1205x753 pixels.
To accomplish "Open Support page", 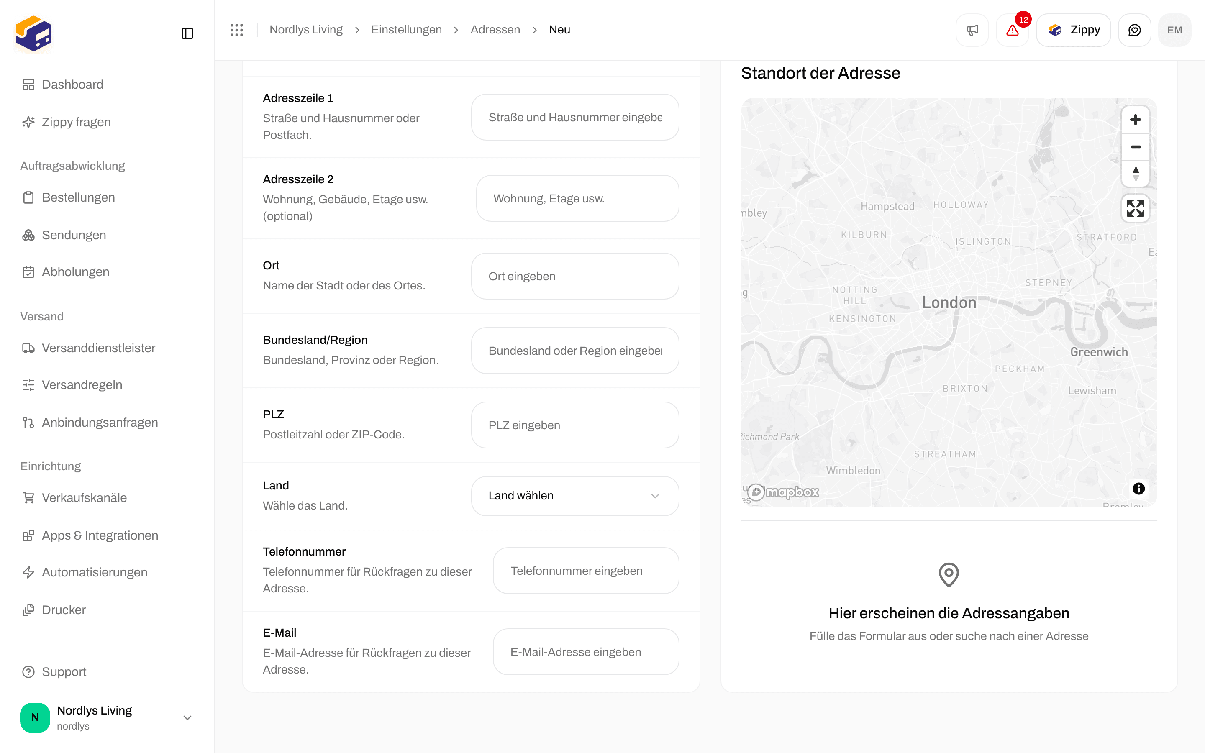I will [x=107, y=672].
